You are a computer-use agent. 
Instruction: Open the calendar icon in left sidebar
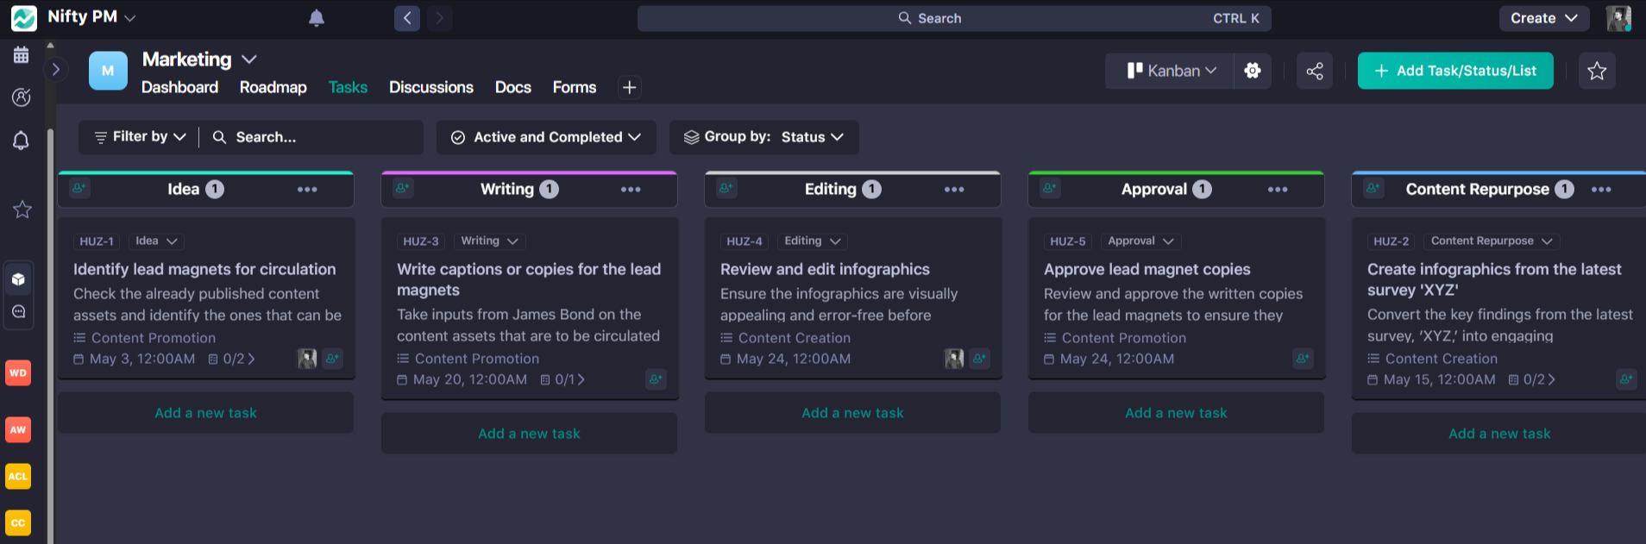pyautogui.click(x=22, y=55)
